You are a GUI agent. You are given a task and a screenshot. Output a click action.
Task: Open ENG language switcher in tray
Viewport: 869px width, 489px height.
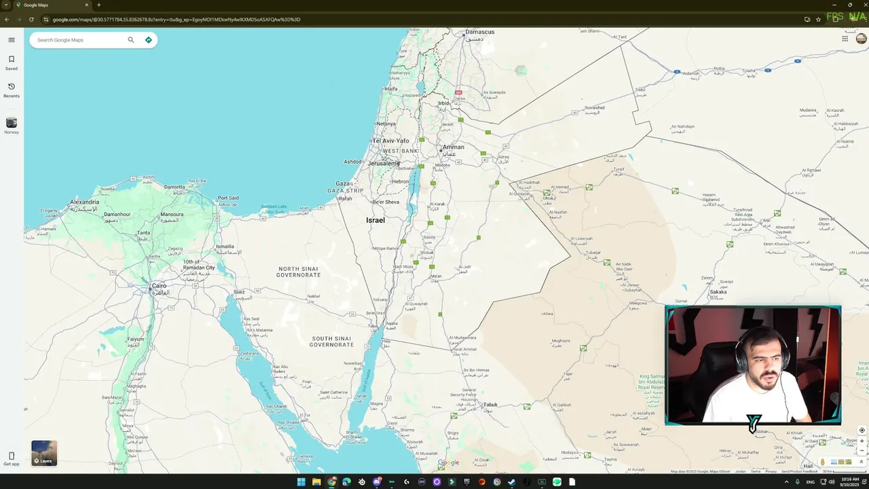[811, 482]
